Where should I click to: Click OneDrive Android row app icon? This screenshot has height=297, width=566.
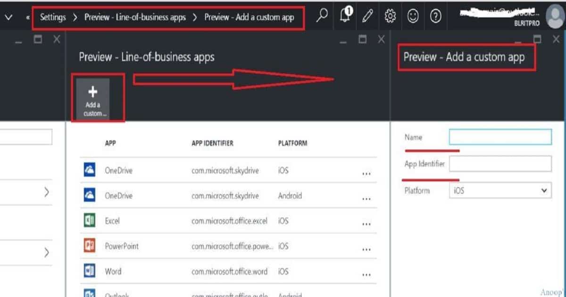coord(89,195)
